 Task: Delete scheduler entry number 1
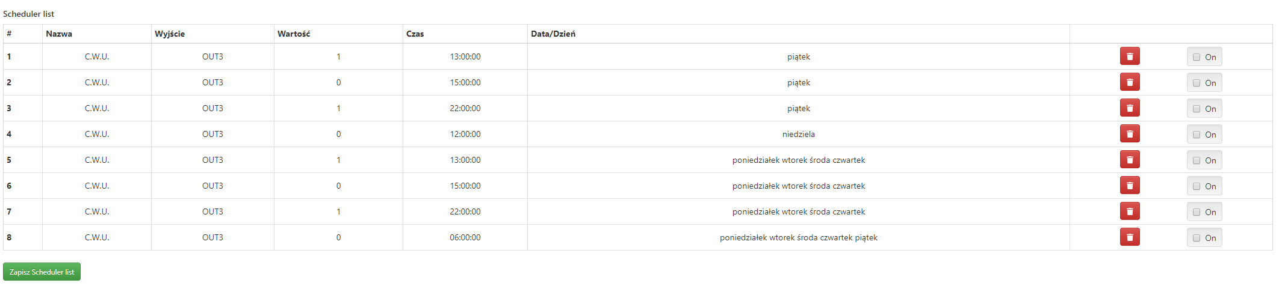1129,56
